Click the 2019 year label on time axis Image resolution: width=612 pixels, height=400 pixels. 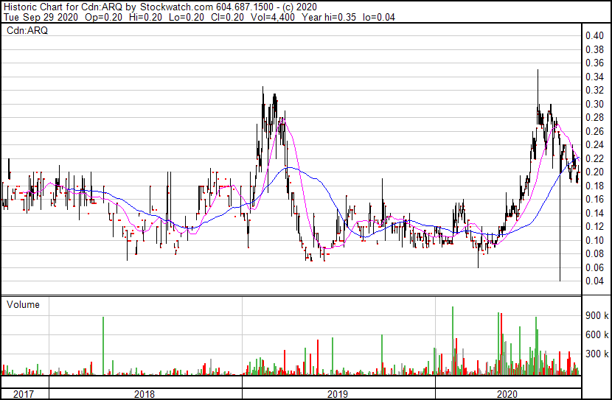click(x=338, y=394)
